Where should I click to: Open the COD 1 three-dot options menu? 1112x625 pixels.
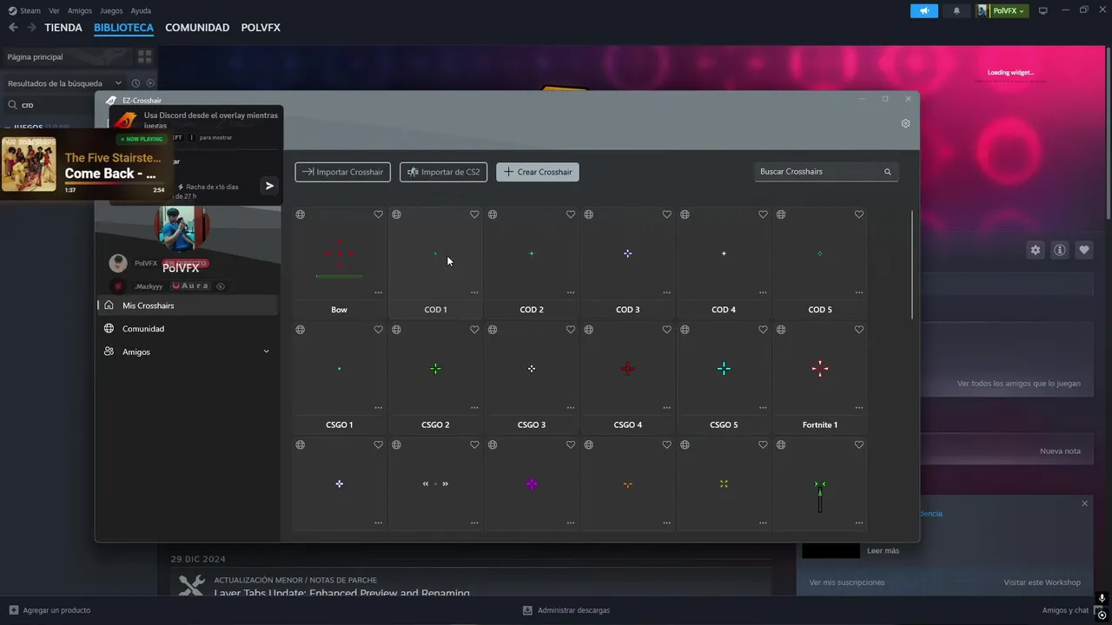(x=474, y=293)
